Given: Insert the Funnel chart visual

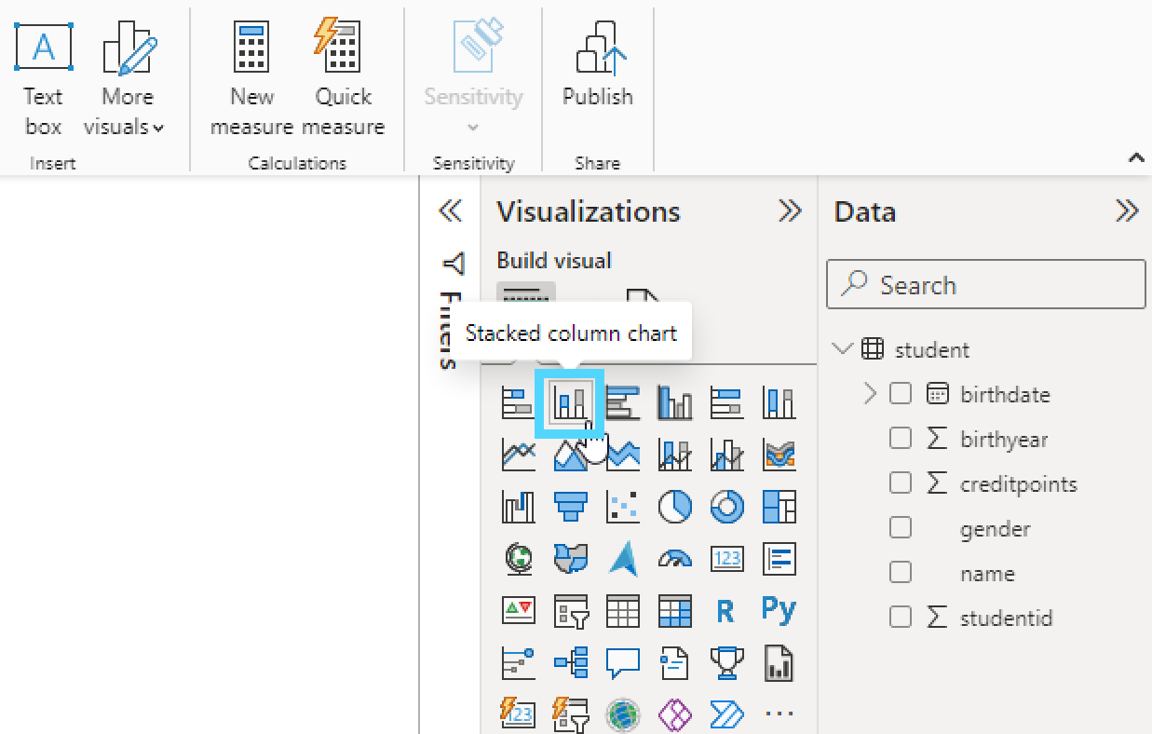Looking at the screenshot, I should [x=570, y=507].
